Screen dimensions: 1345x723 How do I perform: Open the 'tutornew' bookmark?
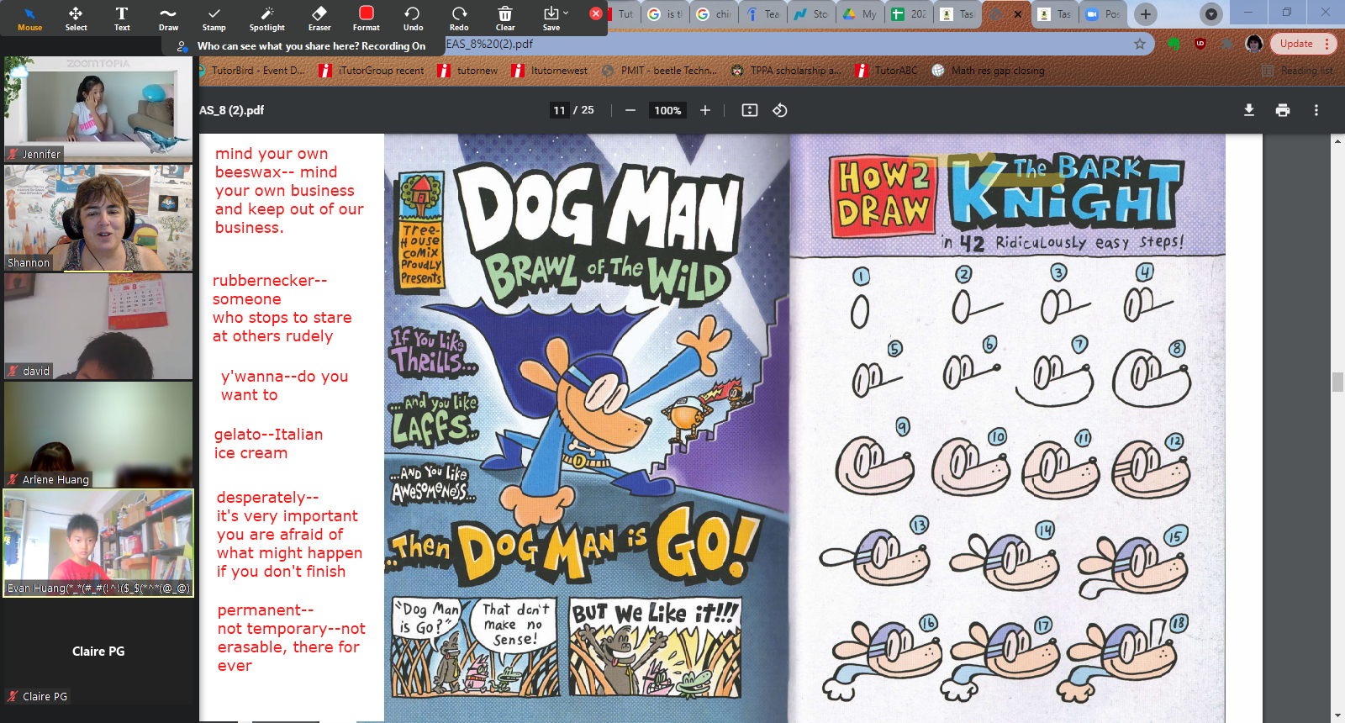click(468, 71)
